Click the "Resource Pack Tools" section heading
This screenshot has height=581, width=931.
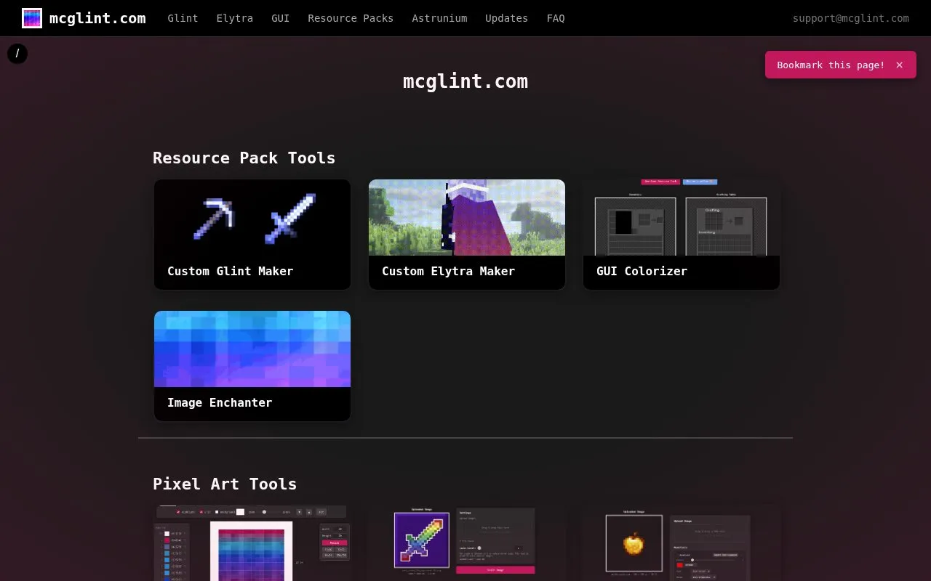[244, 158]
